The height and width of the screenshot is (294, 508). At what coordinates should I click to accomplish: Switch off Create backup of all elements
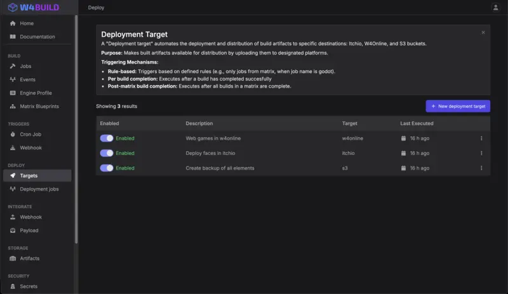tap(107, 168)
